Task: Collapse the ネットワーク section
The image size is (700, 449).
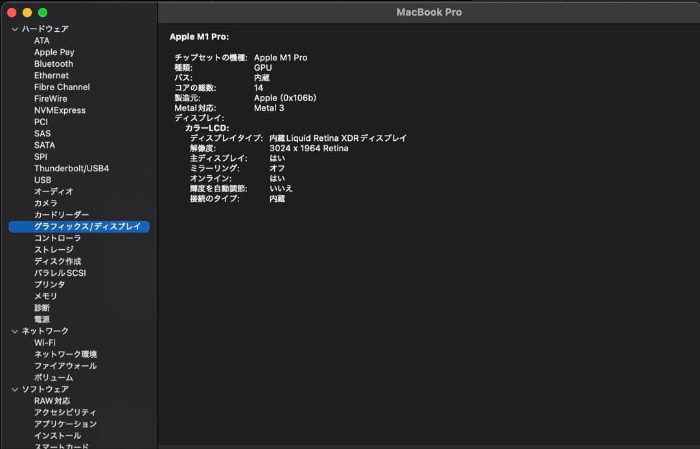Action: coord(14,330)
